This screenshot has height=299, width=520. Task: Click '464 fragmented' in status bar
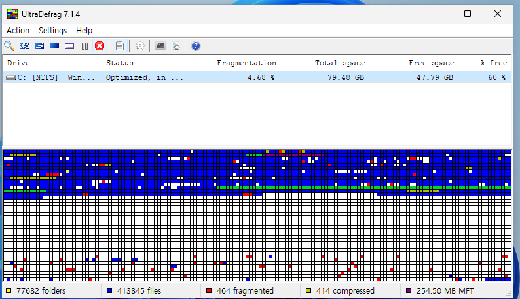[x=245, y=291]
